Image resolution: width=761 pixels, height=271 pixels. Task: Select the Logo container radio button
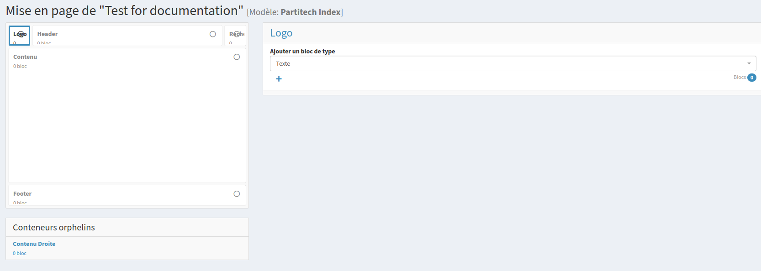[21, 34]
